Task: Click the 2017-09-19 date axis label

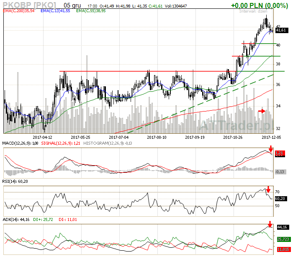Action: click(195, 138)
